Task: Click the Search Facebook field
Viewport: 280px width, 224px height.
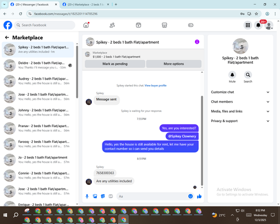Action: pyautogui.click(x=45, y=25)
